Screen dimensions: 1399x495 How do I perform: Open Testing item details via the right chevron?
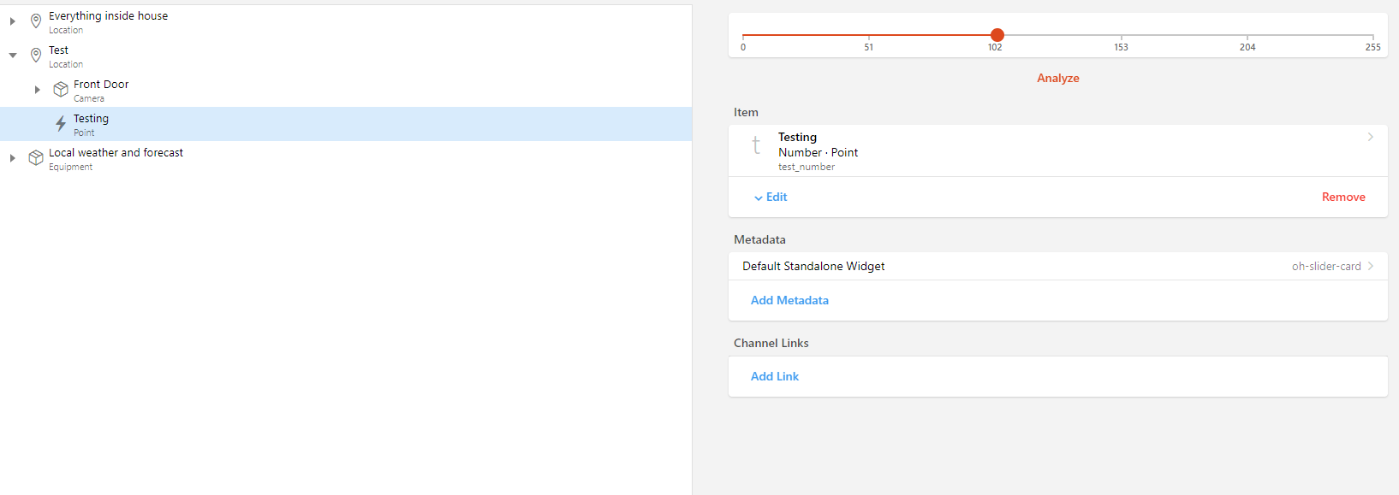click(1370, 137)
